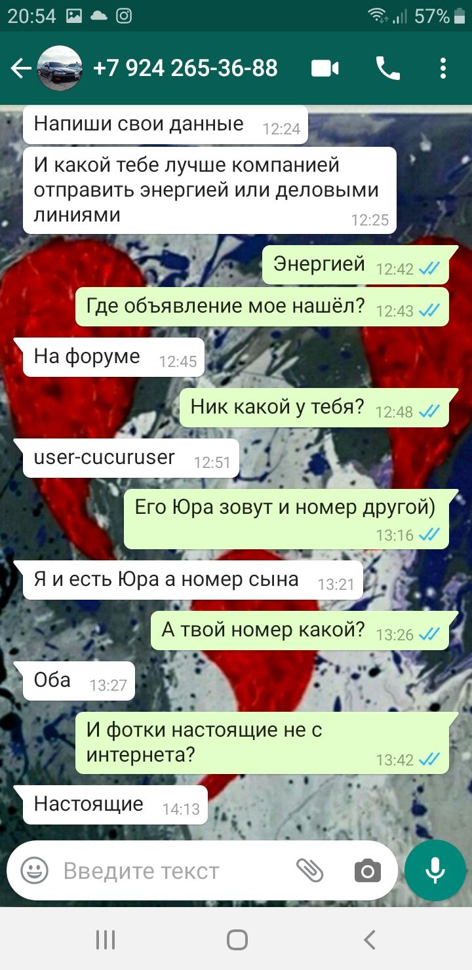The width and height of the screenshot is (472, 970).
Task: Open contact info for +7 924 265-36-88
Action: [186, 68]
